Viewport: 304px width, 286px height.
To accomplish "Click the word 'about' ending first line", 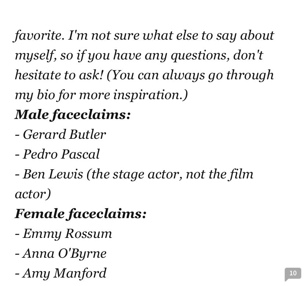I will [x=257, y=36].
